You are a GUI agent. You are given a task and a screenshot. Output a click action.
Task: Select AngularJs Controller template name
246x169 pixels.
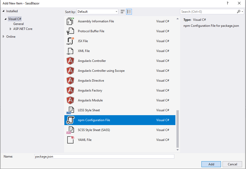[x=92, y=61]
